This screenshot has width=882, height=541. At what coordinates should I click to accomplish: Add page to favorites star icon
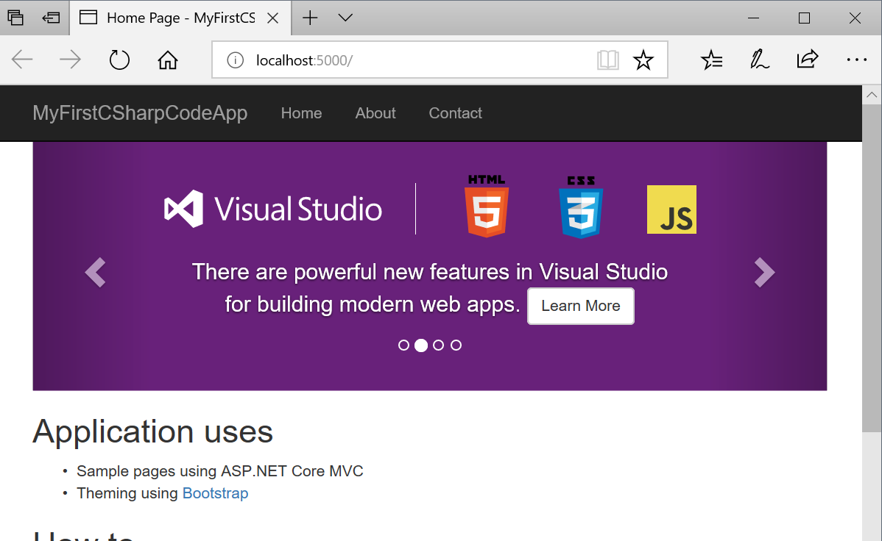(x=643, y=60)
